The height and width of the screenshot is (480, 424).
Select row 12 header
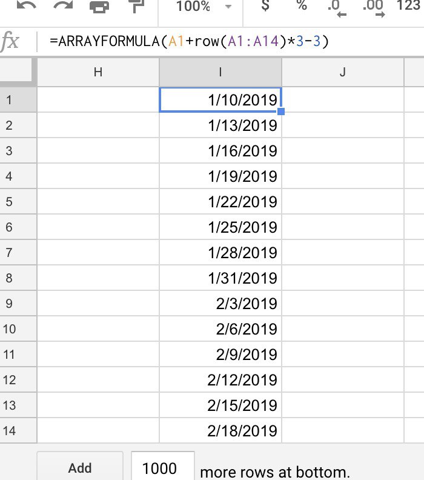pyautogui.click(x=18, y=379)
